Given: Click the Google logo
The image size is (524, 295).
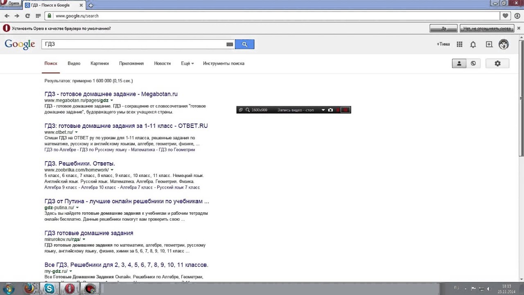Looking at the screenshot, I should [20, 44].
